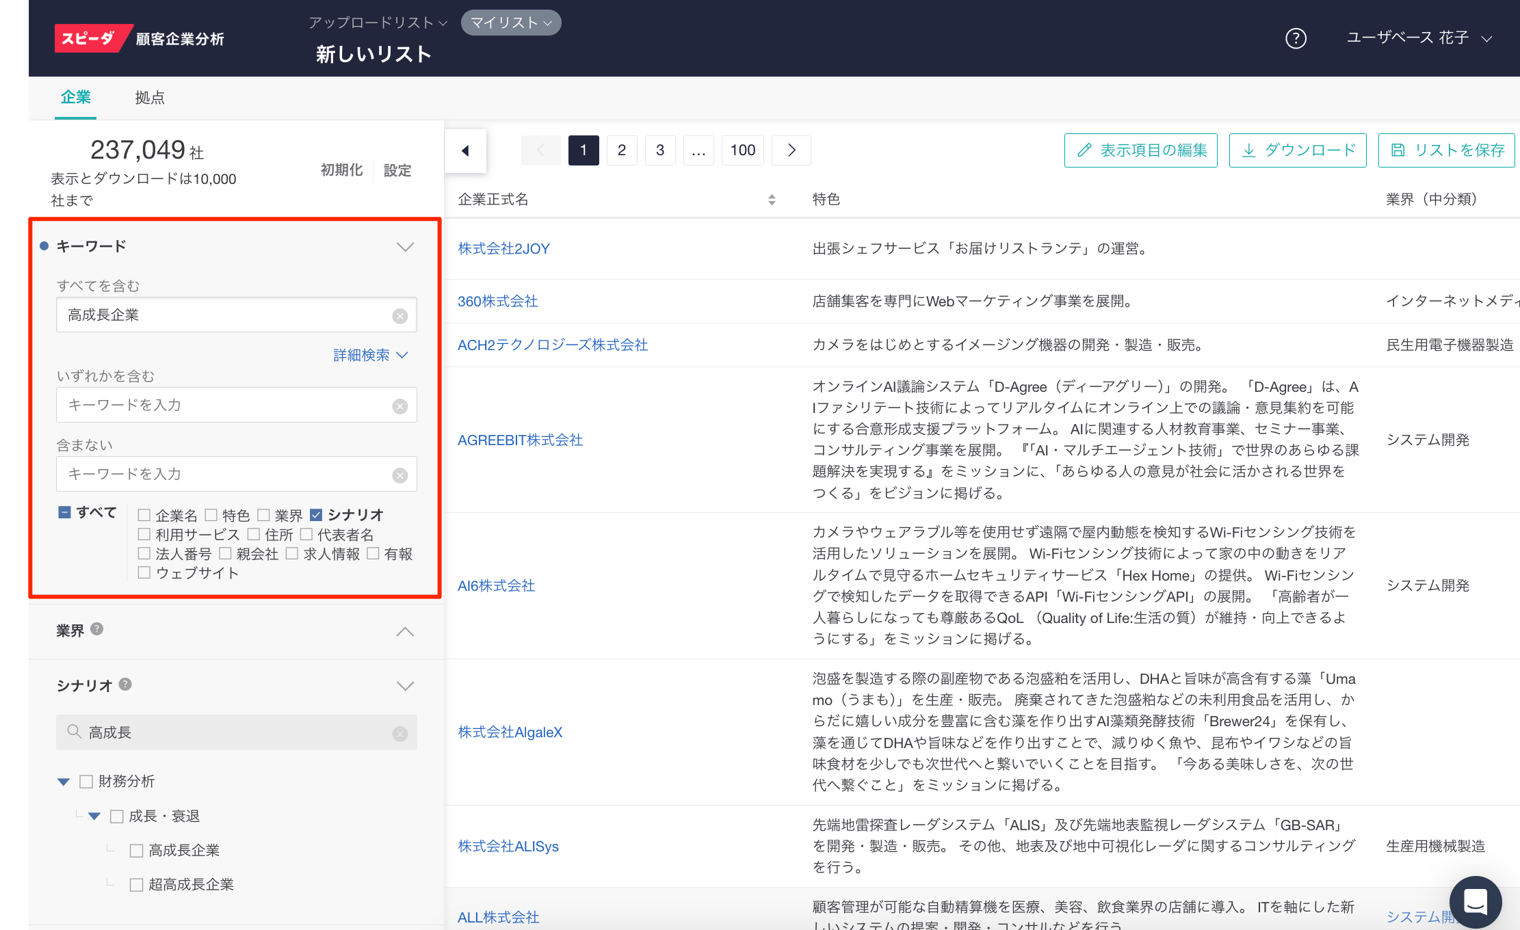
Task: Click the リストを保存 button
Action: [1446, 150]
